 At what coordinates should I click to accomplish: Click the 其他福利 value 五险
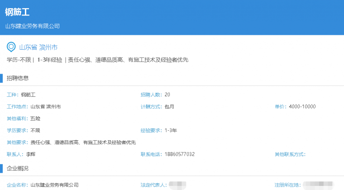coord(35,119)
